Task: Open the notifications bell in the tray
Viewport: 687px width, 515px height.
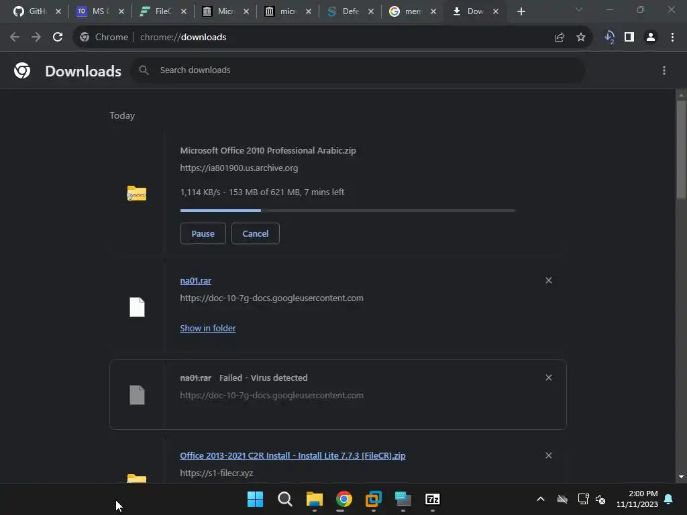Action: [668, 499]
